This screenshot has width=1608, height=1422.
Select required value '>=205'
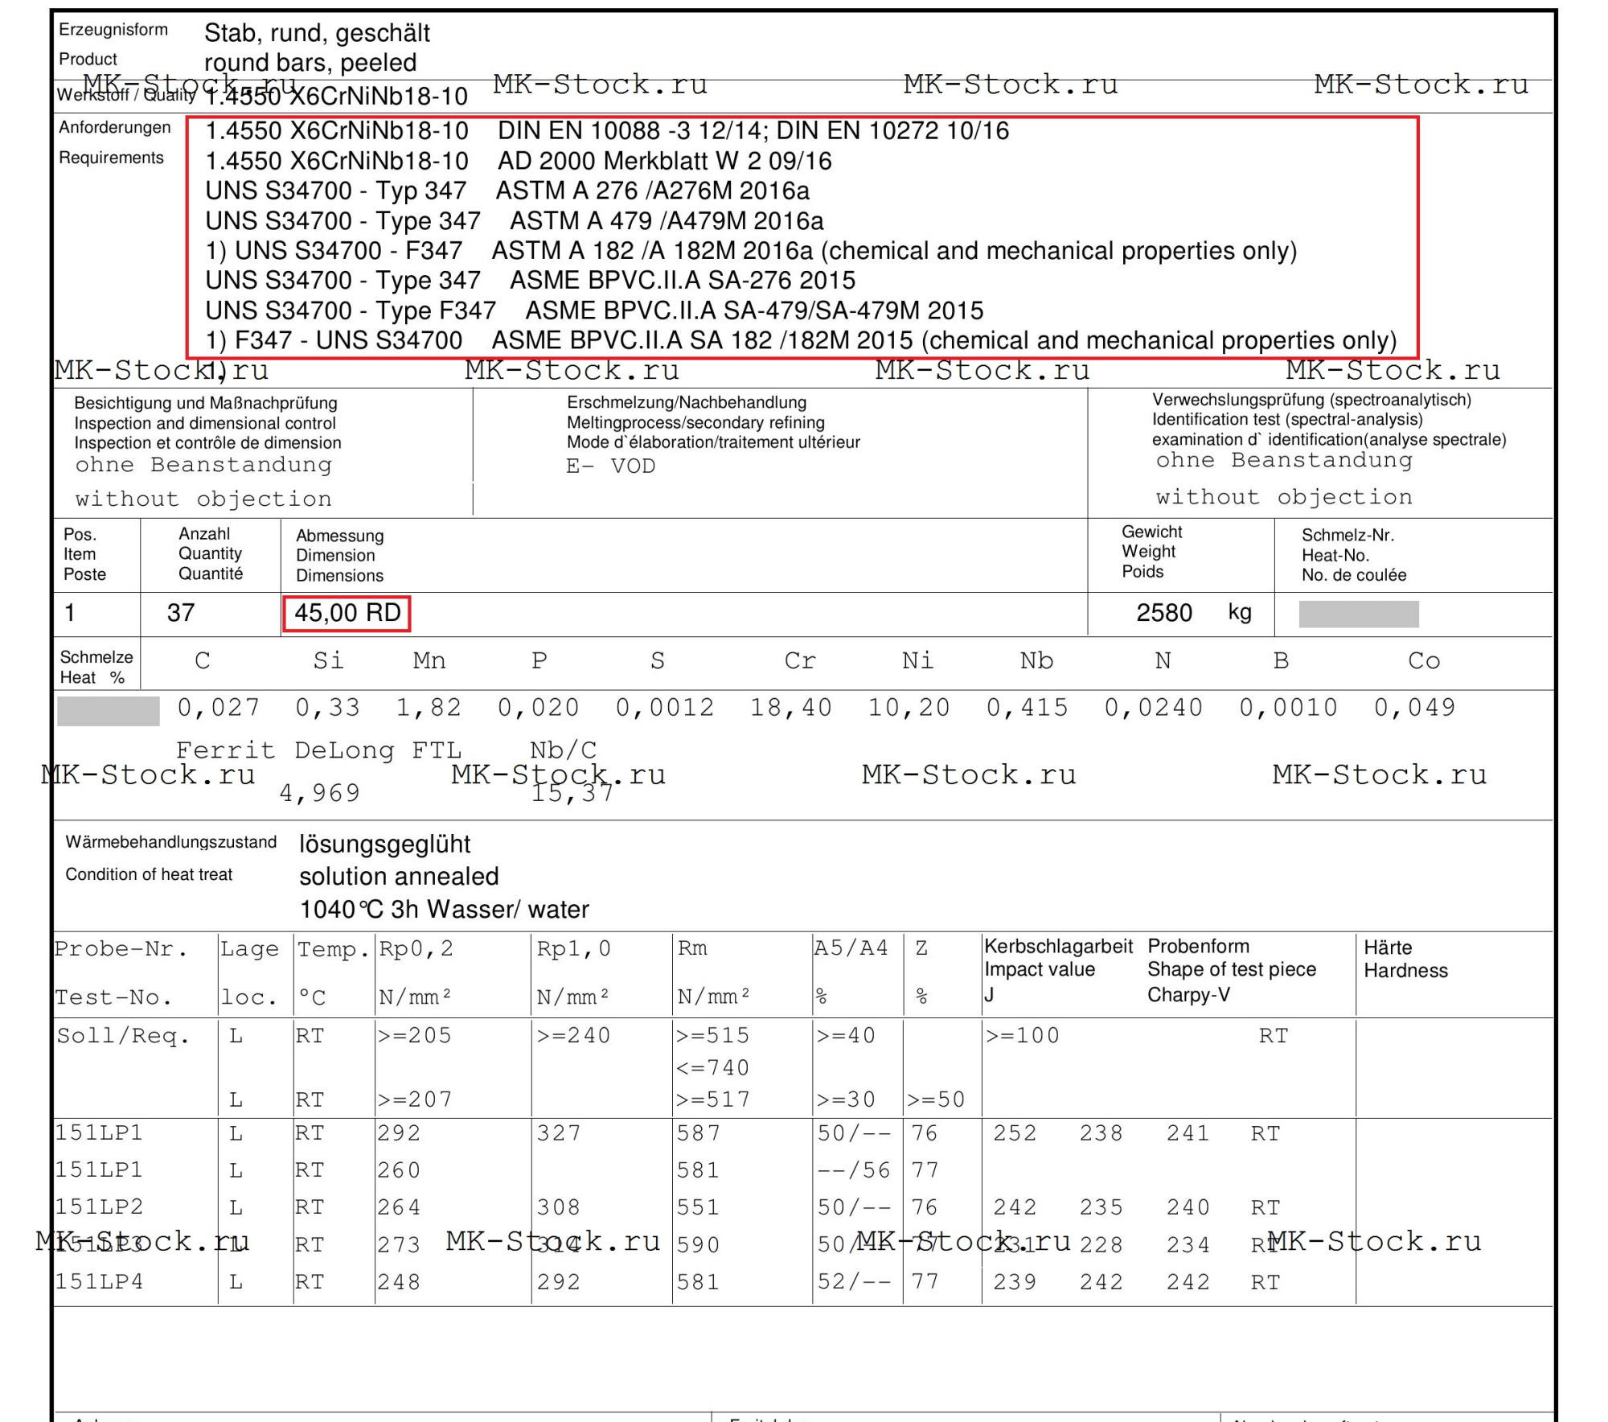pos(415,1035)
